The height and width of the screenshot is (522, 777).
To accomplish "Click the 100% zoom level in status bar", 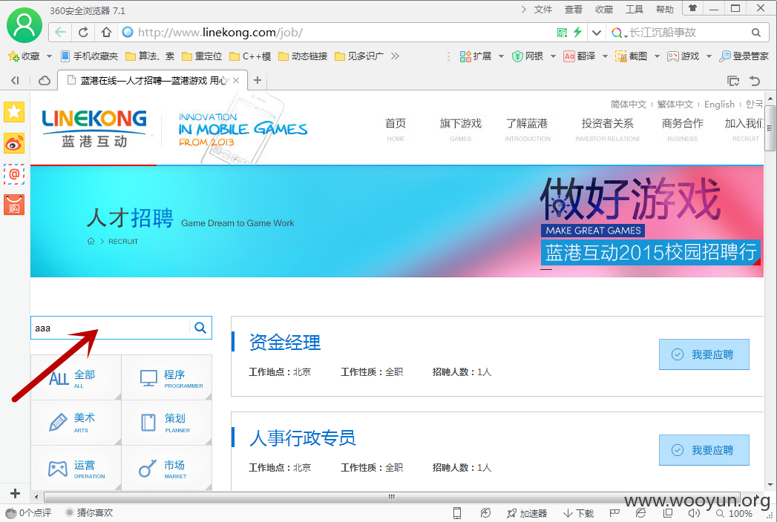I will pyautogui.click(x=741, y=514).
